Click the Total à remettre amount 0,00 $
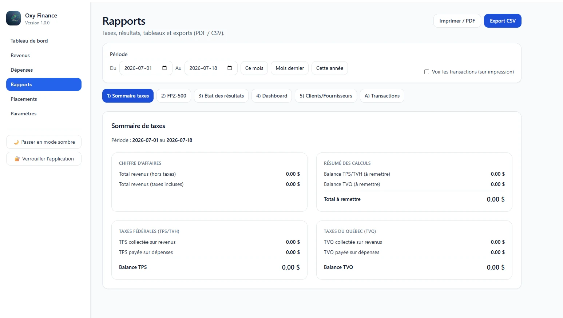This screenshot has width=563, height=318. point(496,199)
